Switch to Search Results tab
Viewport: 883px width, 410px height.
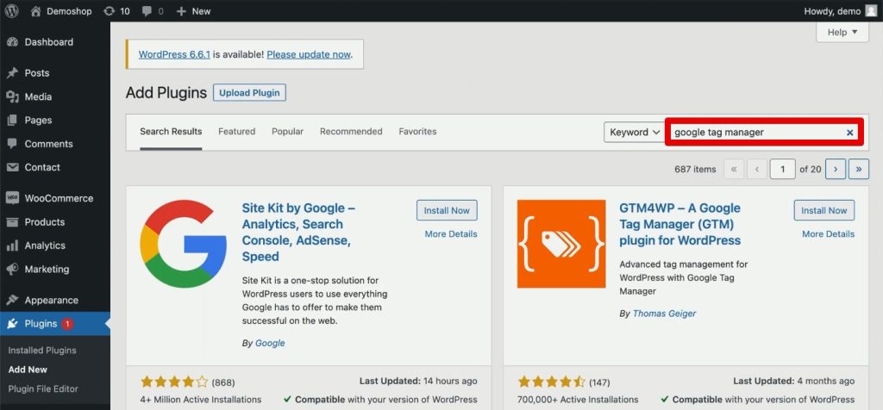click(x=171, y=132)
